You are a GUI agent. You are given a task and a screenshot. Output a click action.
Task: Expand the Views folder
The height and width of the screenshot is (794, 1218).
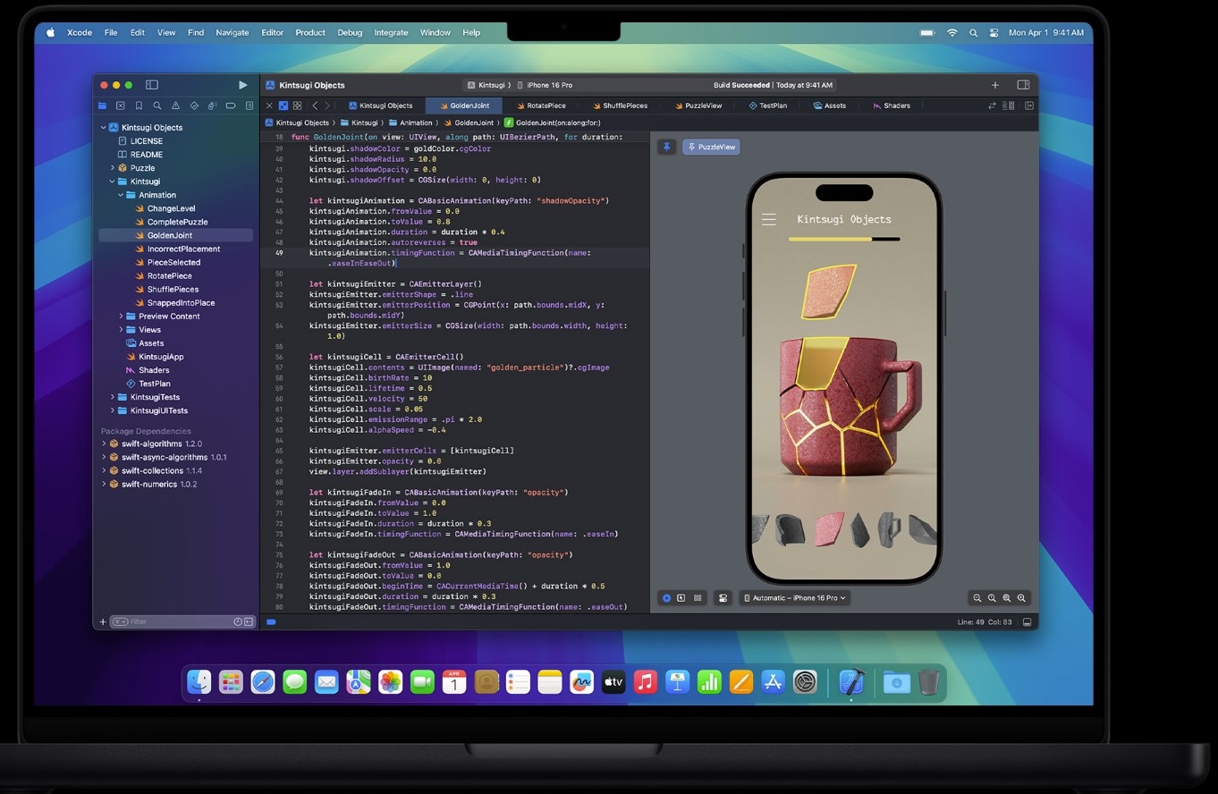point(120,330)
